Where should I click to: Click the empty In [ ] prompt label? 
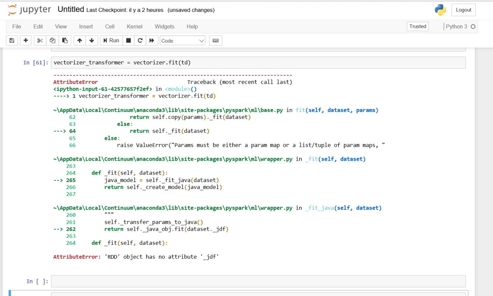coord(37,281)
